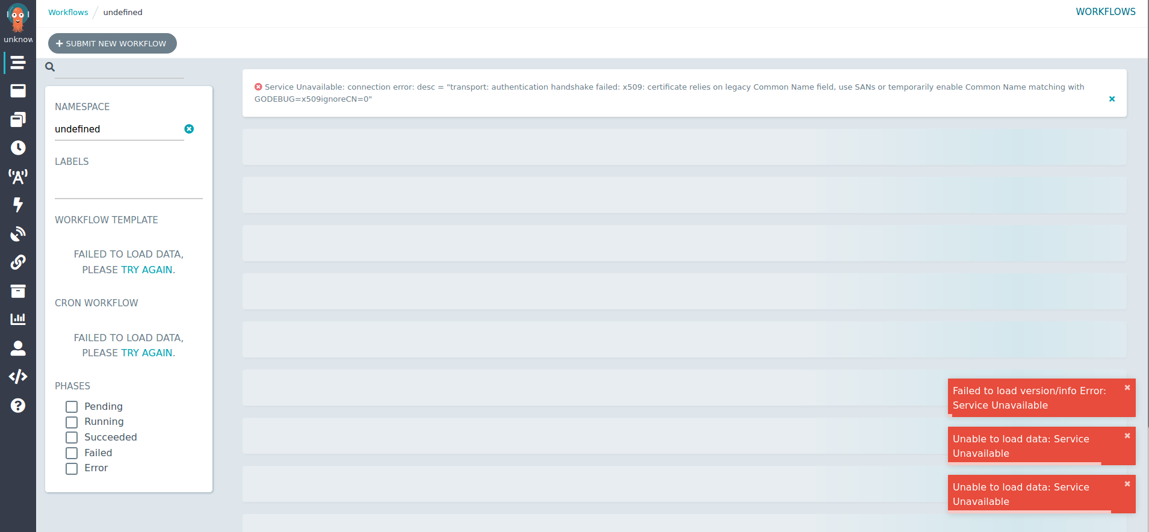Screen dimensions: 1149x532
Task: Open Workflows list icon in sidebar
Action: 18,62
